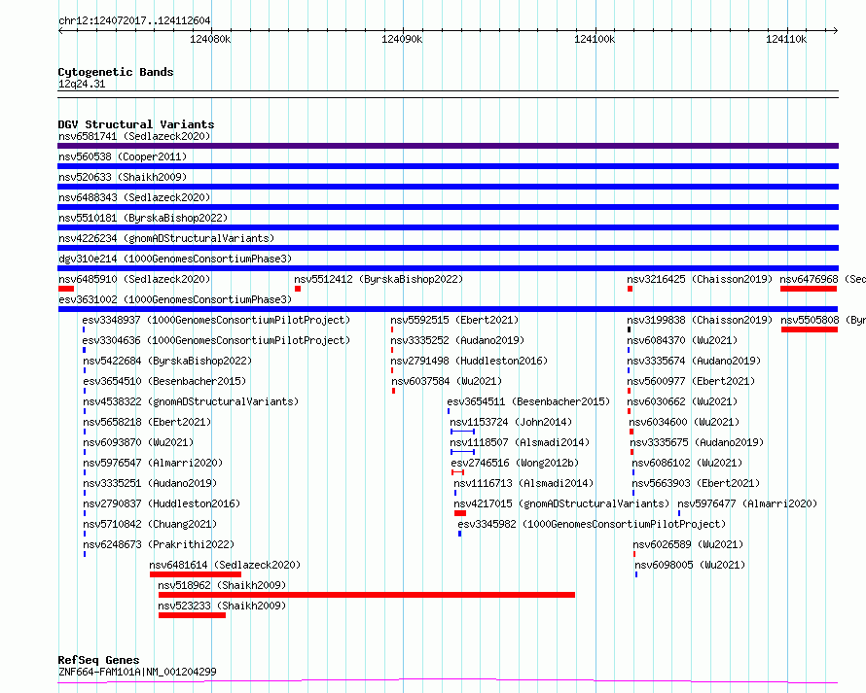Open the ZNF664-FAM101A|NM_001204299 gene label
This screenshot has width=866, height=693.
click(x=137, y=672)
